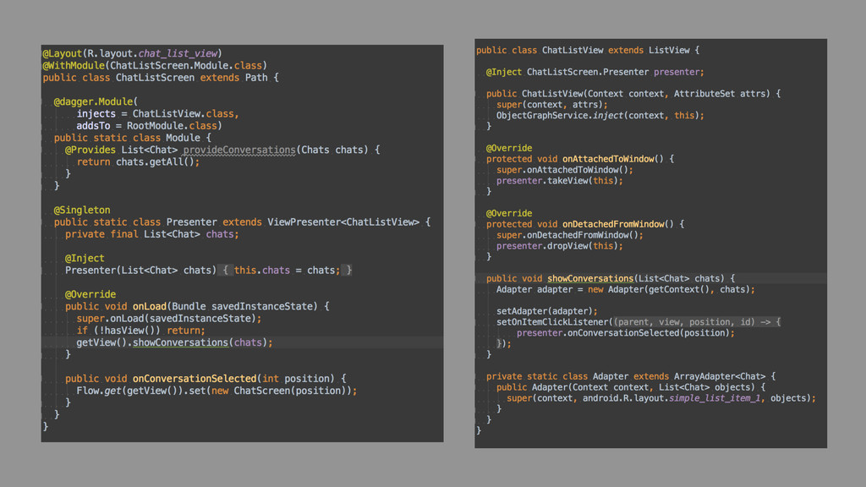
Task: Click 'Adapter adapter = new Adapter(getContext(), chats);' line
Action: [625, 290]
